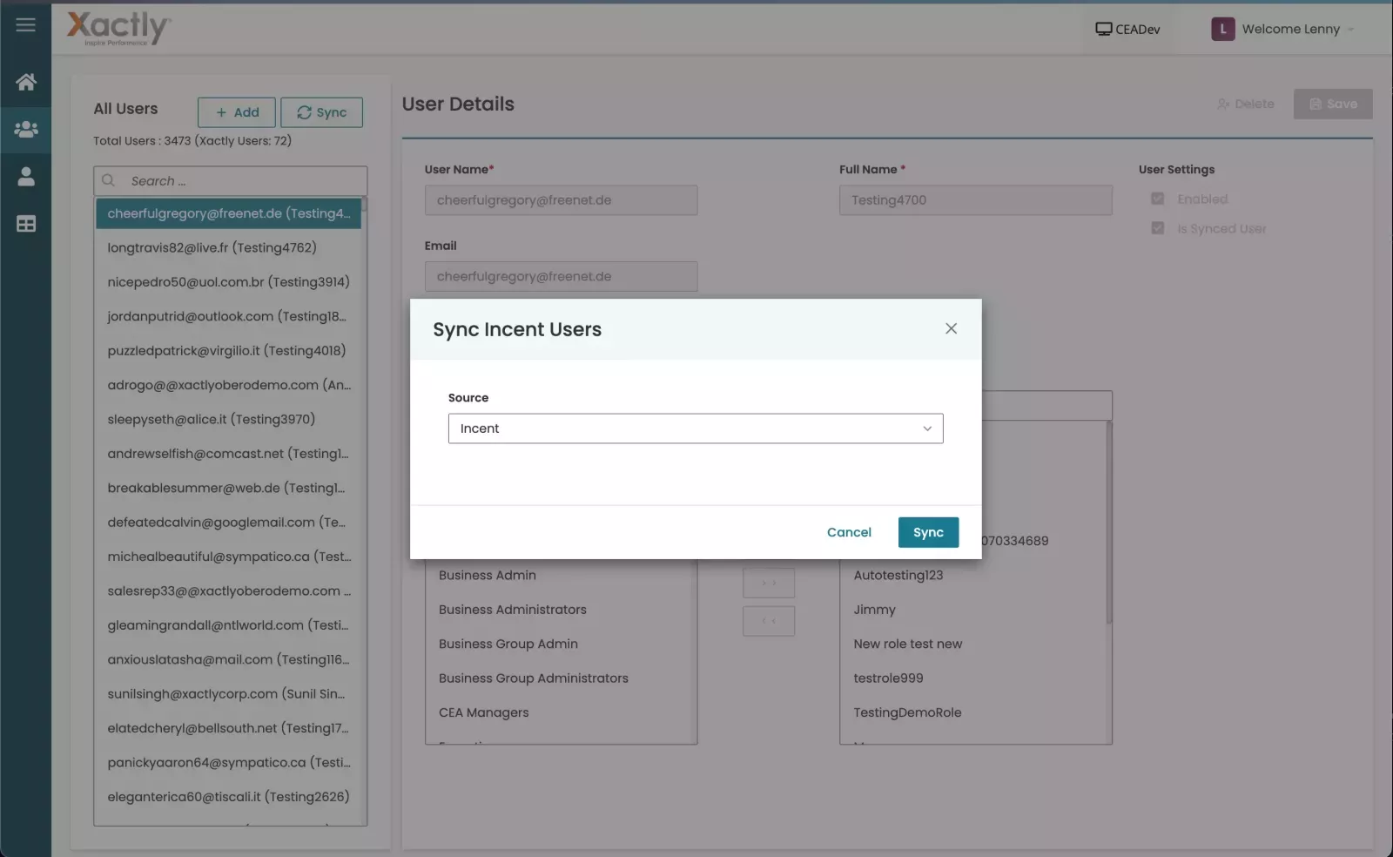Open the Source dropdown showing Incent
The height and width of the screenshot is (857, 1393).
(696, 428)
